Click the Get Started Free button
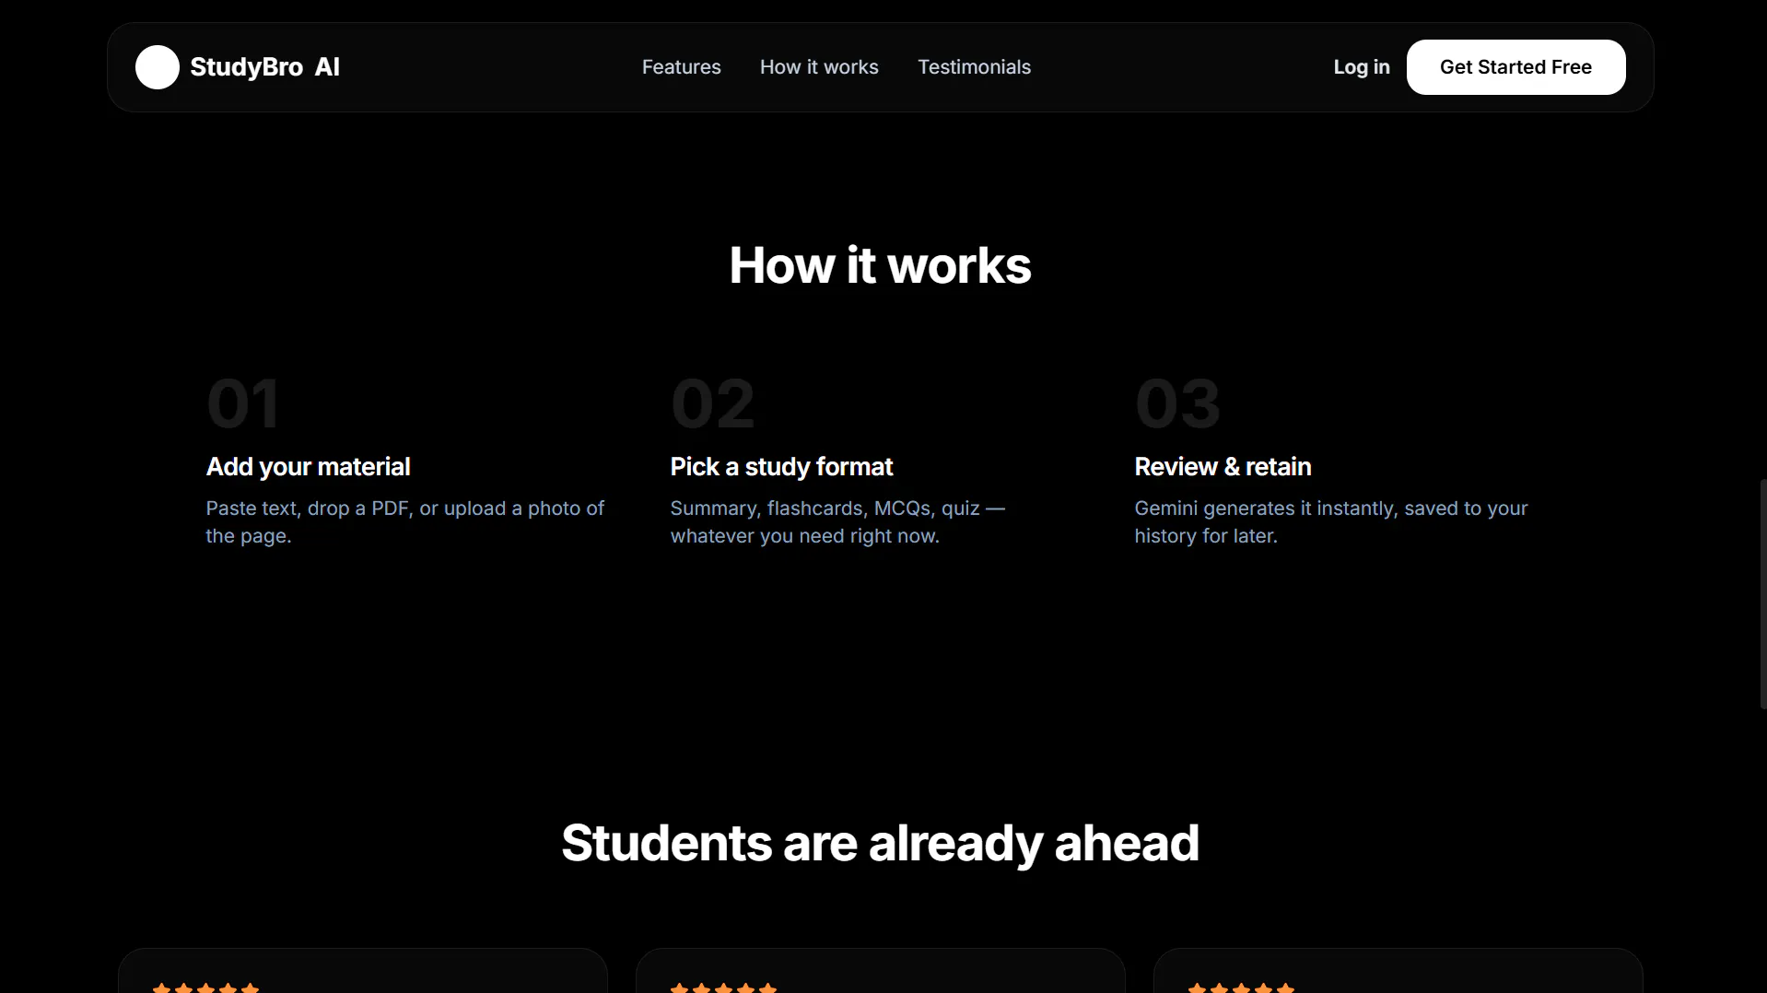 pos(1515,67)
